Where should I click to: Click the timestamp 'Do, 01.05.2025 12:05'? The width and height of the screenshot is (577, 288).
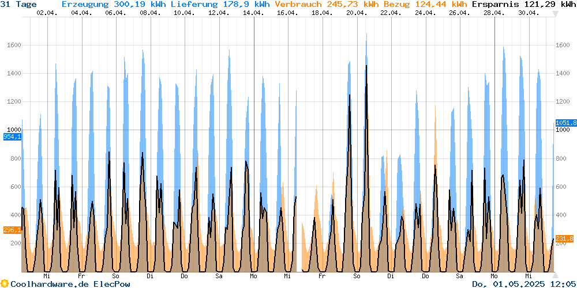coord(524,284)
